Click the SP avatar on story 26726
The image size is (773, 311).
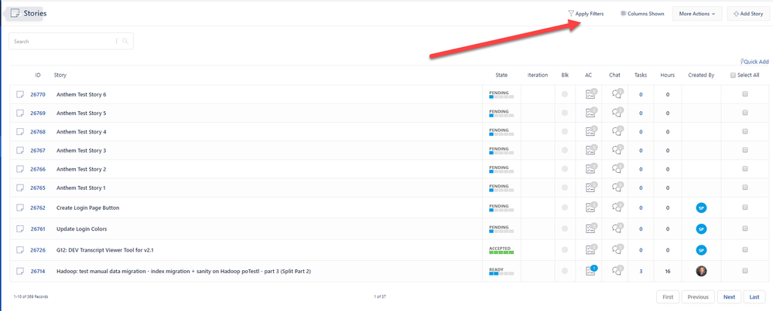pyautogui.click(x=701, y=250)
